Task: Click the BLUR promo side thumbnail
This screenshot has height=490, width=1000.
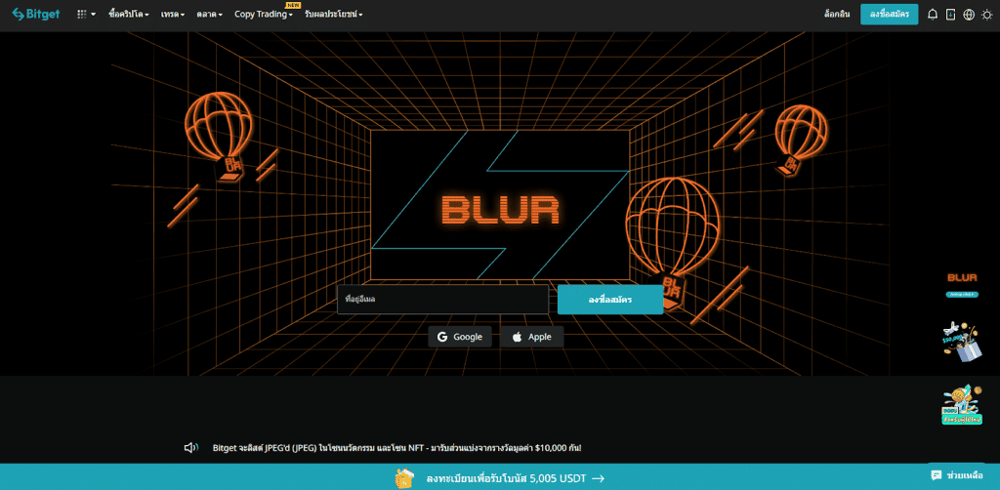Action: [x=962, y=285]
